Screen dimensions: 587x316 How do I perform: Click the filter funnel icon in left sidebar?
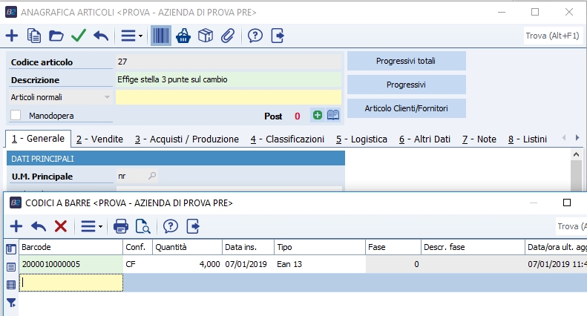[x=11, y=303]
